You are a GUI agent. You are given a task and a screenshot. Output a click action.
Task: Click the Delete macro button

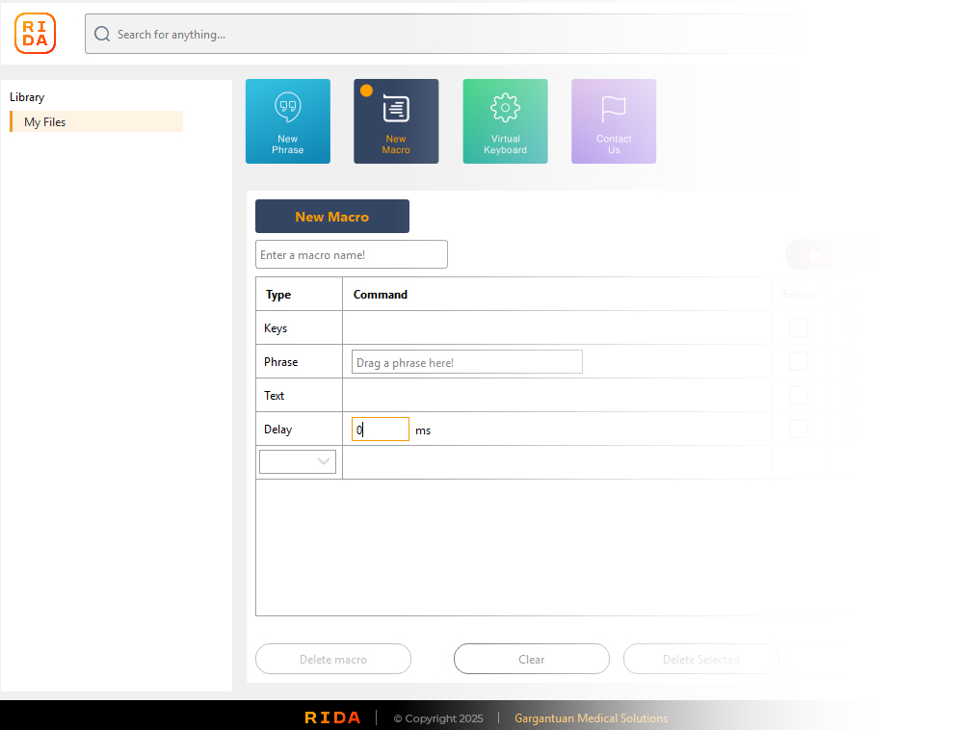coord(332,660)
